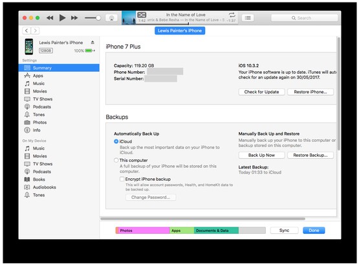Image resolution: width=359 pixels, height=265 pixels.
Task: Click the horizontal scrollbar below Backups
Action: tap(203, 219)
